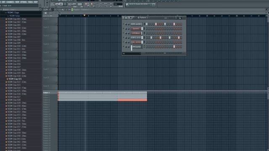Open the snap dropdown in the top toolbar
This screenshot has width=269, height=151.
click(x=119, y=4)
